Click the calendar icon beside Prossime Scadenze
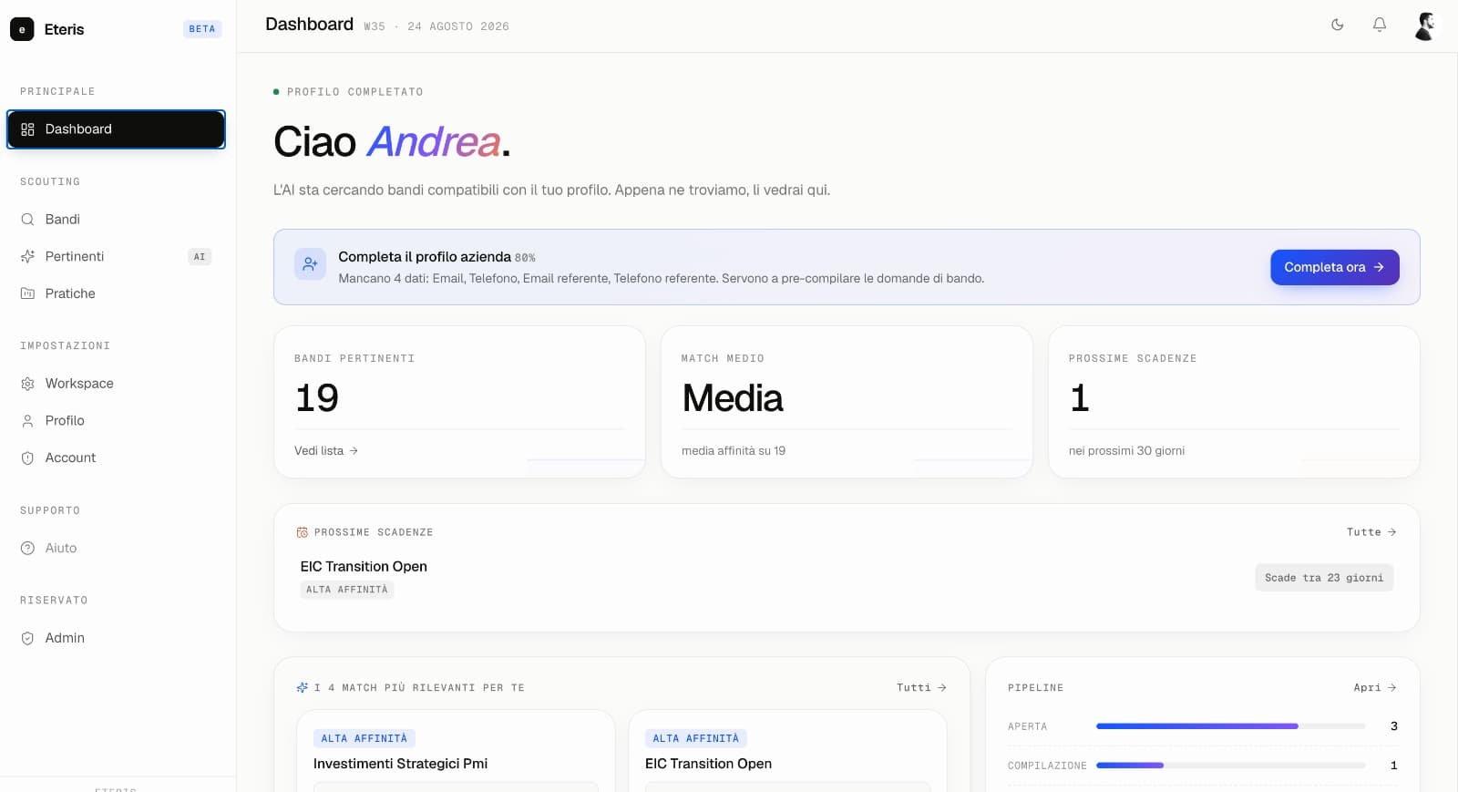 coord(303,532)
